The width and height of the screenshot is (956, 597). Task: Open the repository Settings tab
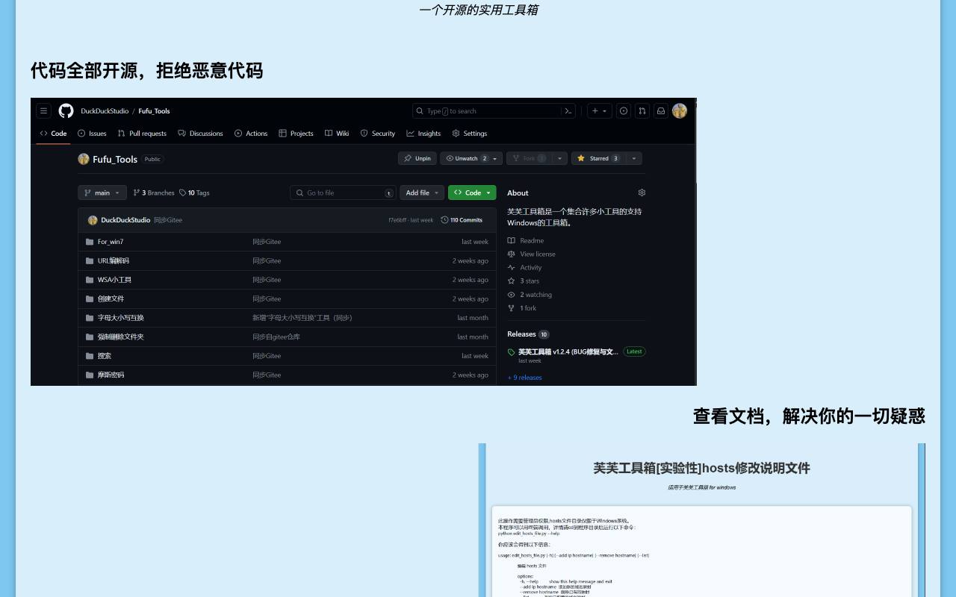pos(470,134)
